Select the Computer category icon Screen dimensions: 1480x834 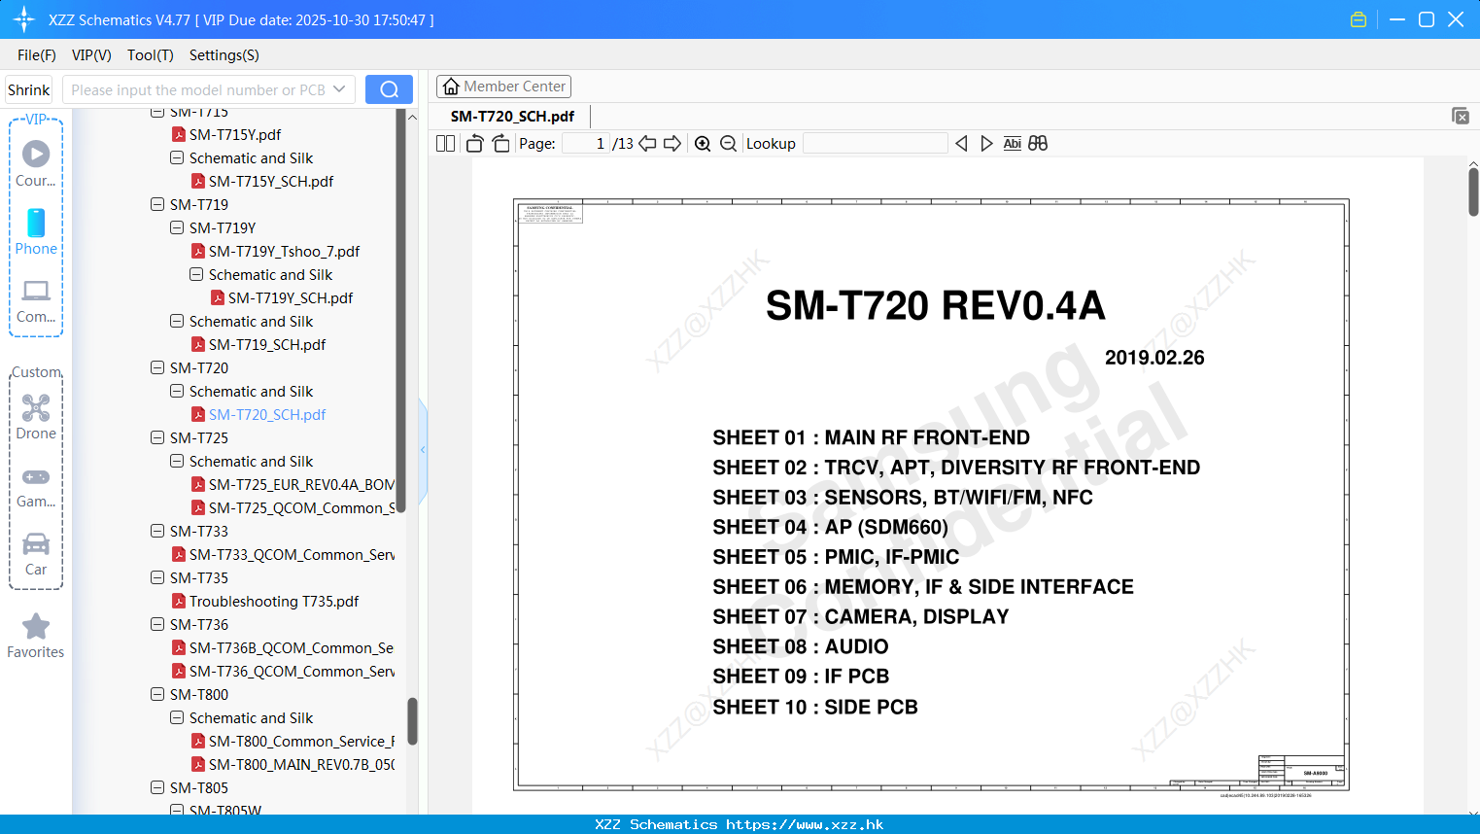(x=36, y=291)
